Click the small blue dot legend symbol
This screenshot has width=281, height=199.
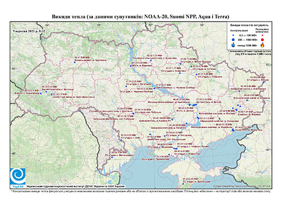click(x=233, y=36)
